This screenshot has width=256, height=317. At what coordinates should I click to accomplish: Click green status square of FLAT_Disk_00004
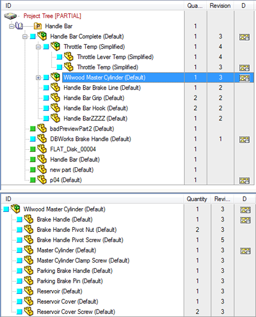click(33, 149)
